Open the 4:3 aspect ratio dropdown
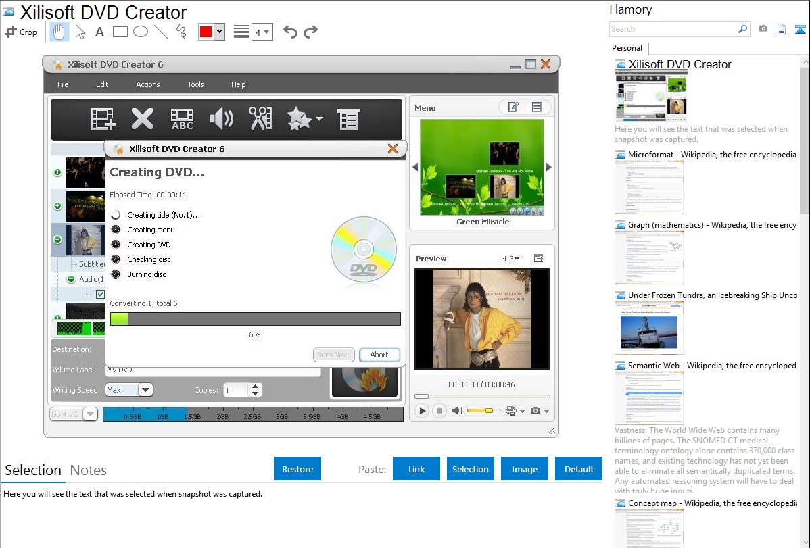The width and height of the screenshot is (810, 548). coord(511,259)
